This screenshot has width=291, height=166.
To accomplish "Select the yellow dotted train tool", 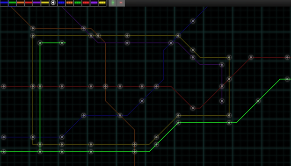I will (102, 3).
